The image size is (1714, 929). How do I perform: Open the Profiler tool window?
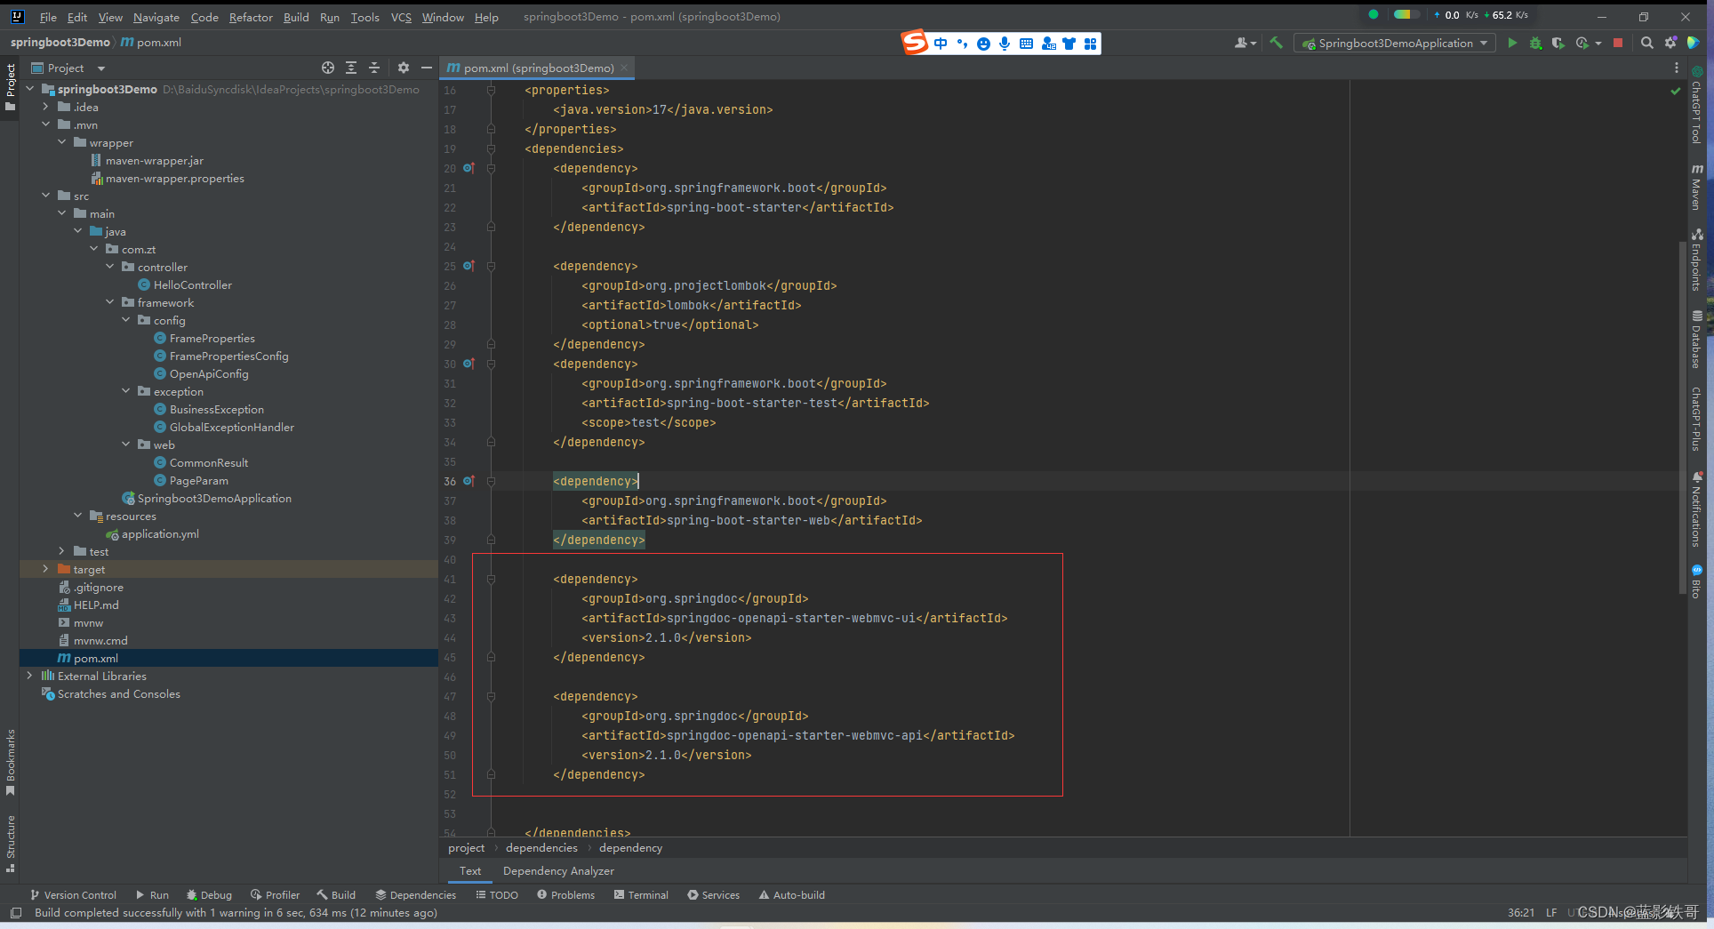(x=275, y=895)
